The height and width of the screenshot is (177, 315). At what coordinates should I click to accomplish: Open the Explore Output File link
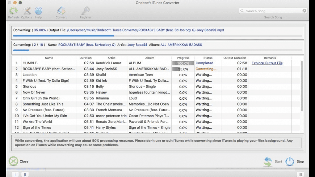click(267, 63)
